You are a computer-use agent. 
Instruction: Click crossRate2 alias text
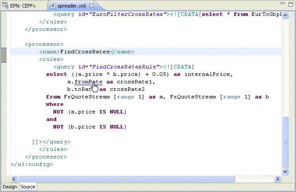(127, 90)
